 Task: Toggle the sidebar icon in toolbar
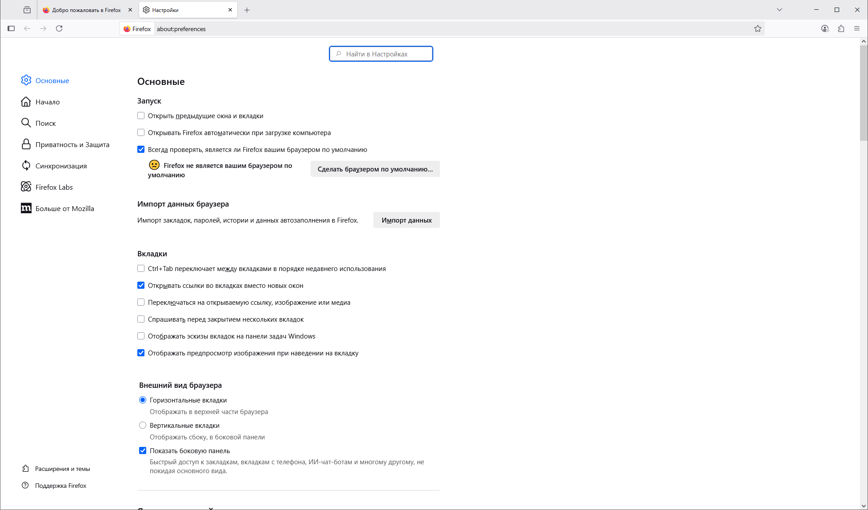click(x=11, y=29)
